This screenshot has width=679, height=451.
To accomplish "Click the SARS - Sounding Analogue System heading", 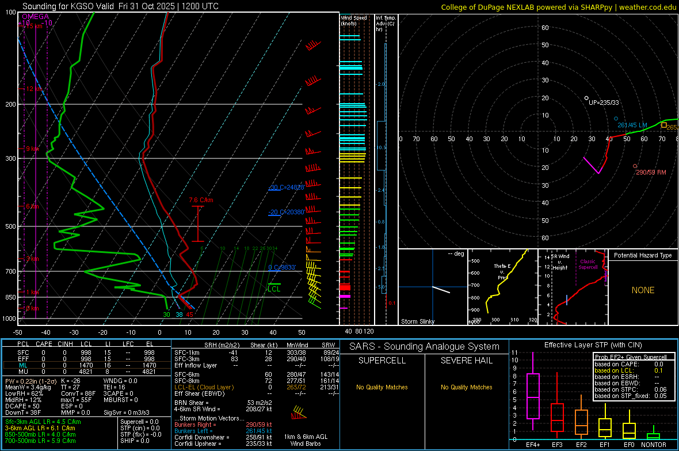I will click(425, 346).
